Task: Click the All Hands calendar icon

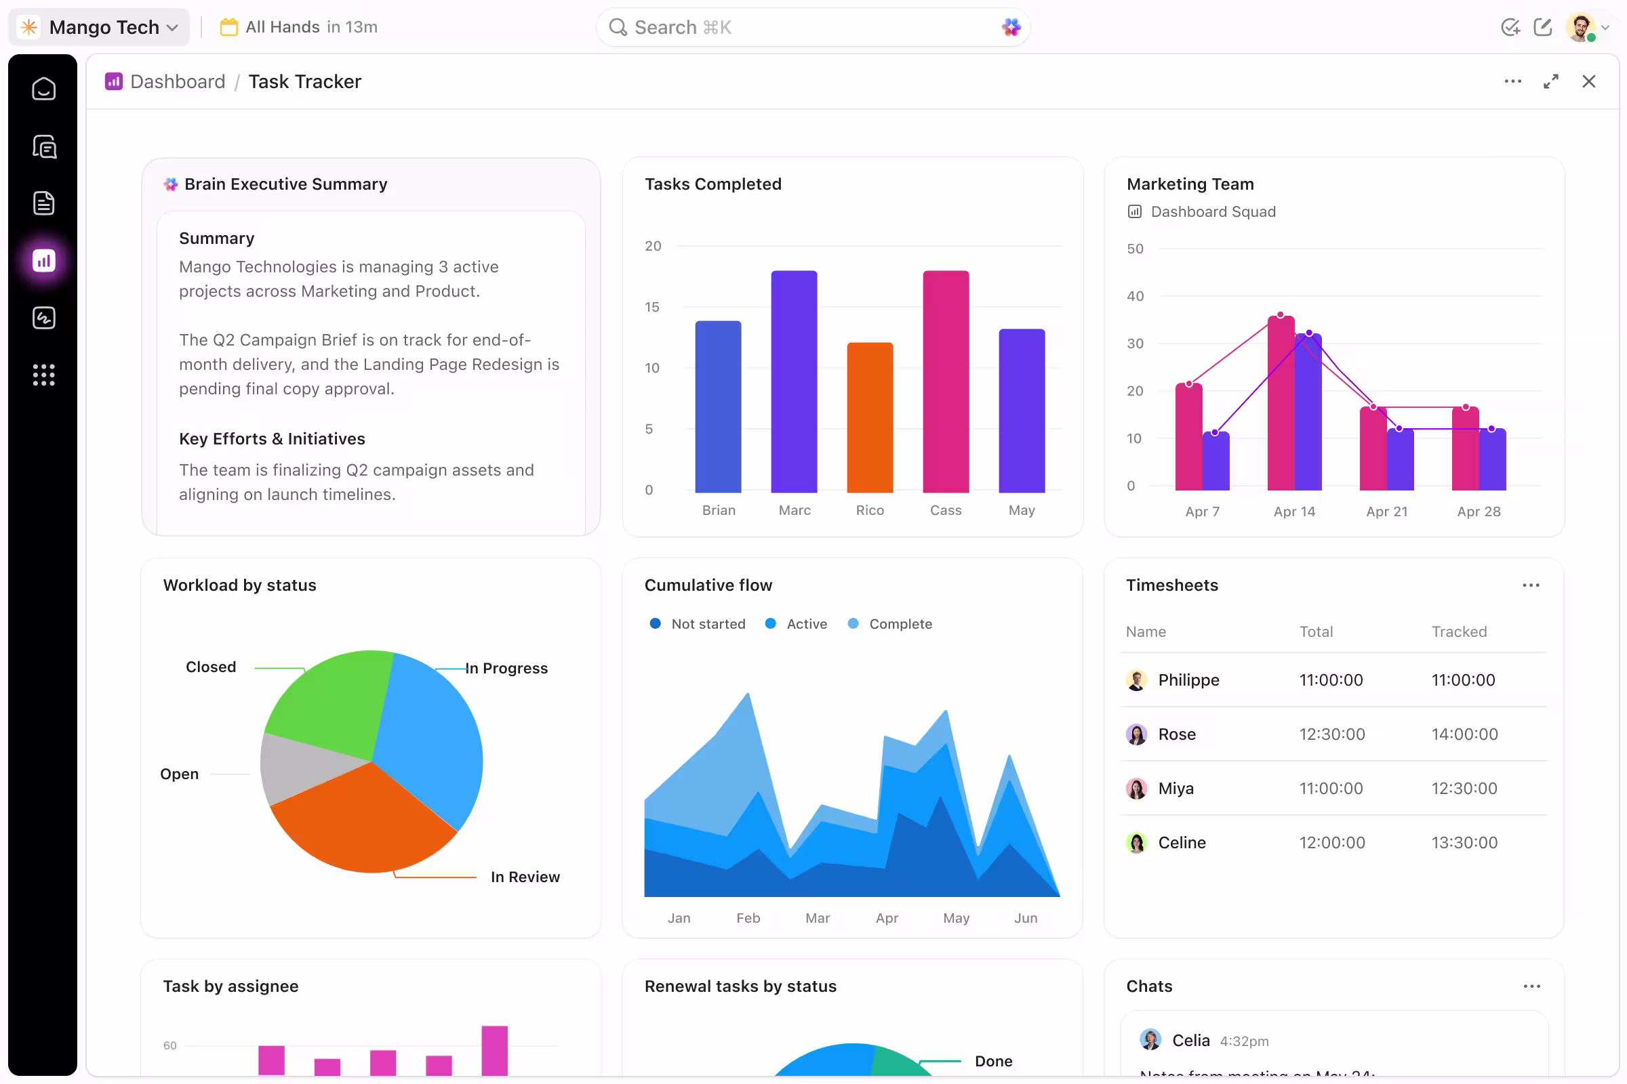Action: click(228, 27)
